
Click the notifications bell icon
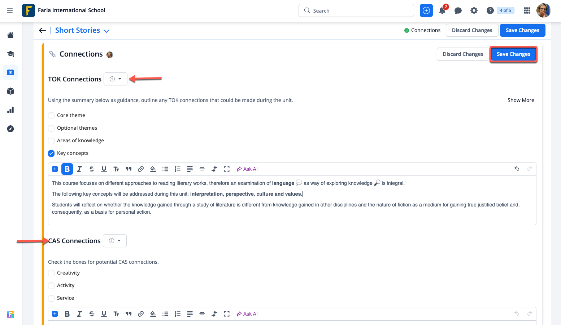click(442, 11)
